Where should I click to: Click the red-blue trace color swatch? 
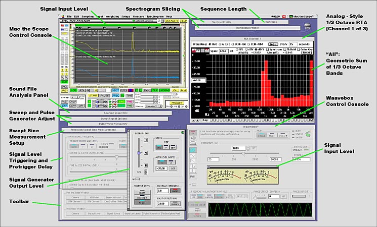(x=131, y=90)
